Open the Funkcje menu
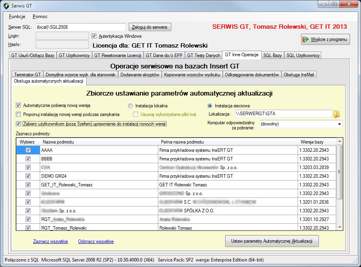This screenshot has width=361, height=267. [x=17, y=17]
